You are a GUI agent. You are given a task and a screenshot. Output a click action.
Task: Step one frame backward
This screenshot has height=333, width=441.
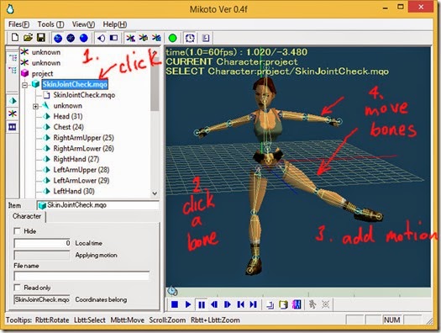click(x=214, y=304)
